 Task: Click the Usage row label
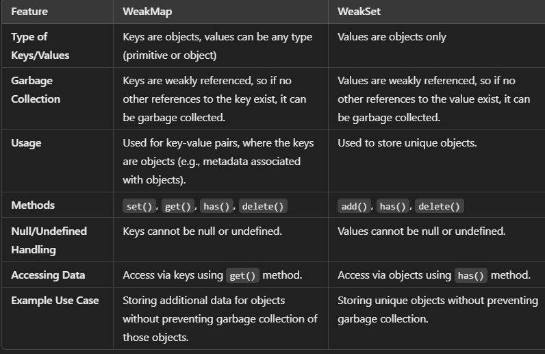click(26, 143)
